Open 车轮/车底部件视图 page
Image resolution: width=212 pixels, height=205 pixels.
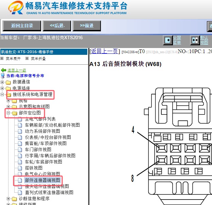click(44, 162)
